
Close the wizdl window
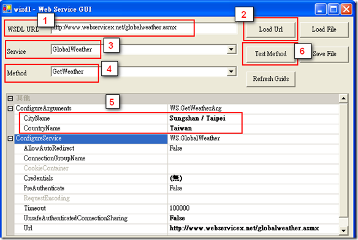346,9
